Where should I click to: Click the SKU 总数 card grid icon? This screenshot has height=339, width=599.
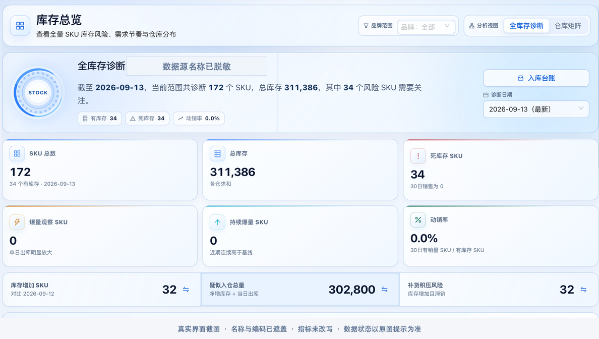coord(17,154)
